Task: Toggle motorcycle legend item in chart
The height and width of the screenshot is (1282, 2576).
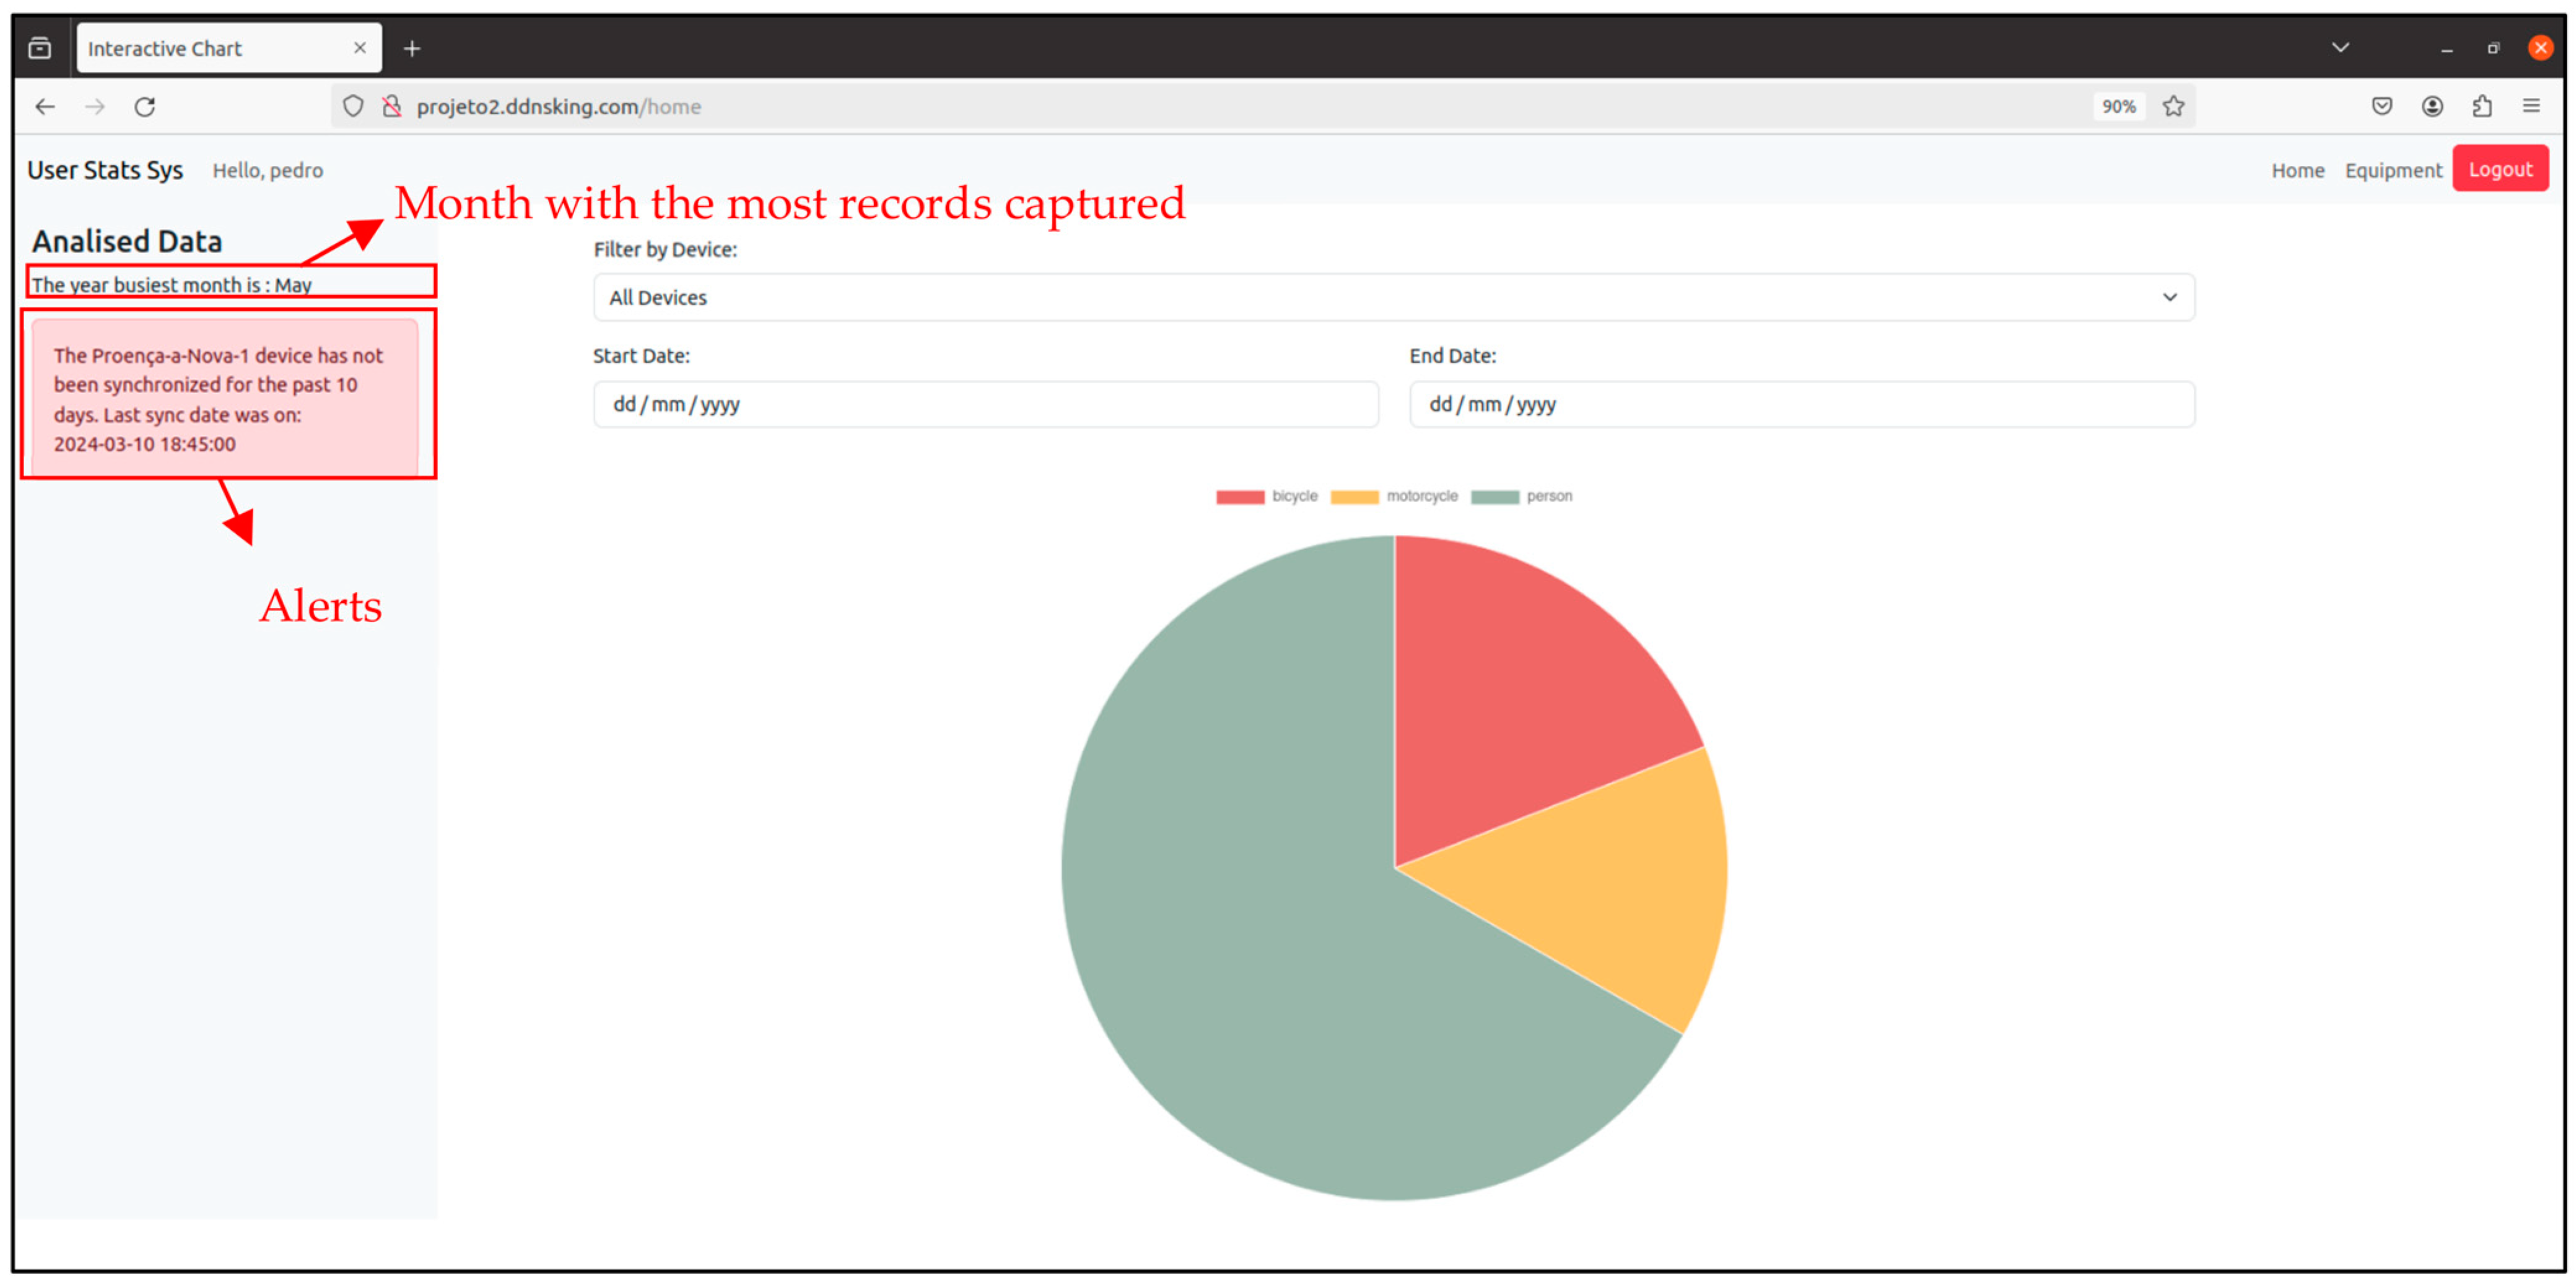Action: pyautogui.click(x=1394, y=496)
